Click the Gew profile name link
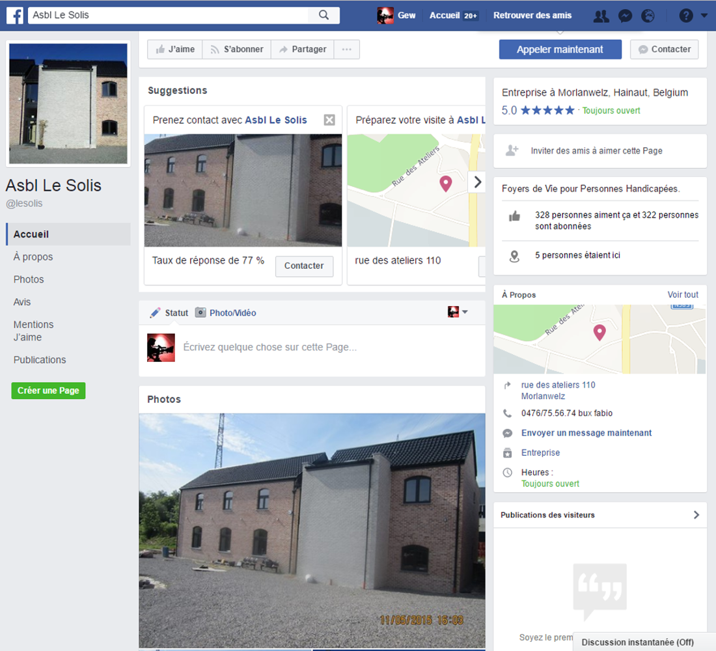The height and width of the screenshot is (651, 716). pyautogui.click(x=406, y=16)
